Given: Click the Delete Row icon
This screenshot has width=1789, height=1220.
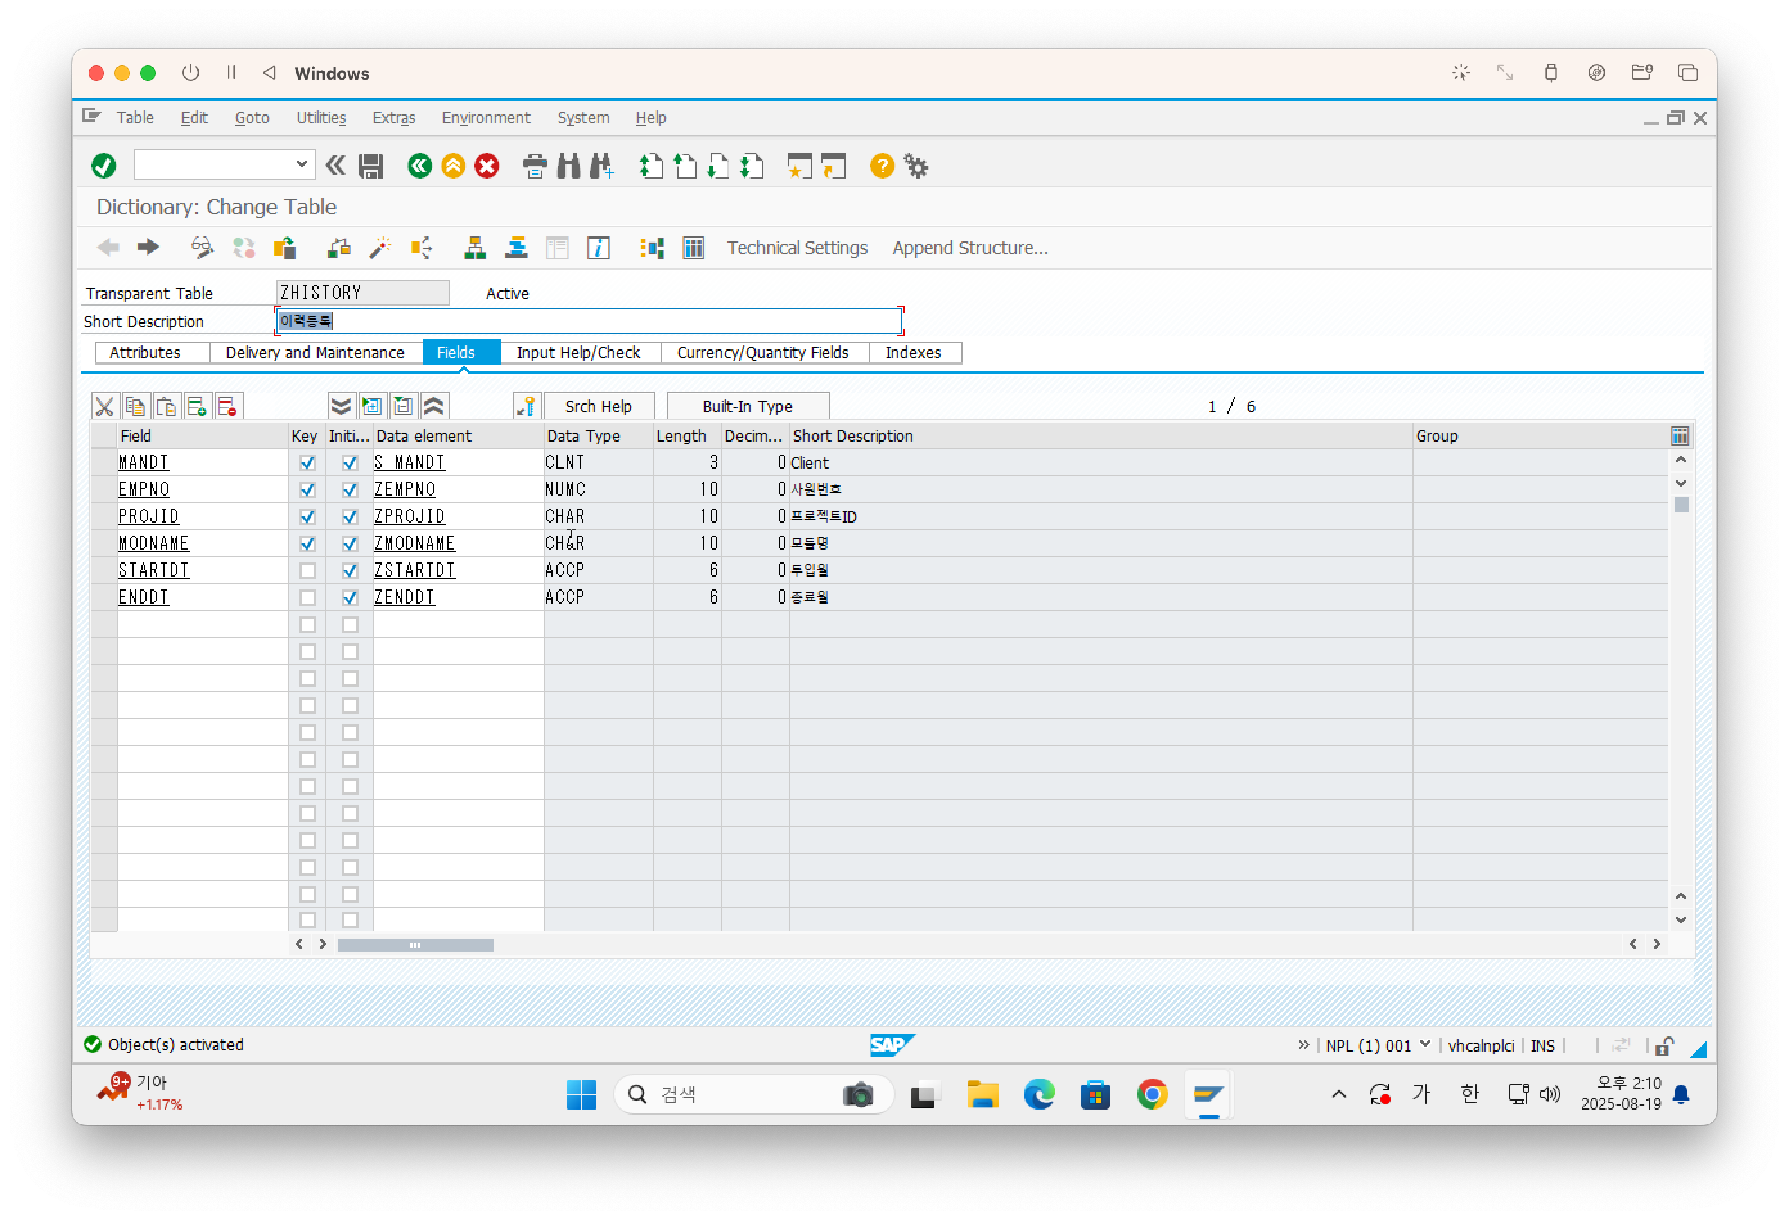Looking at the screenshot, I should [228, 406].
